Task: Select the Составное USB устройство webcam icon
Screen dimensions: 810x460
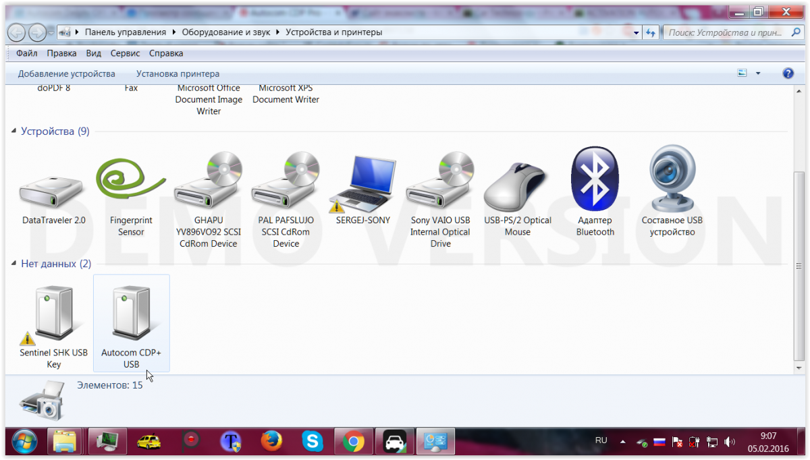Action: coord(672,178)
